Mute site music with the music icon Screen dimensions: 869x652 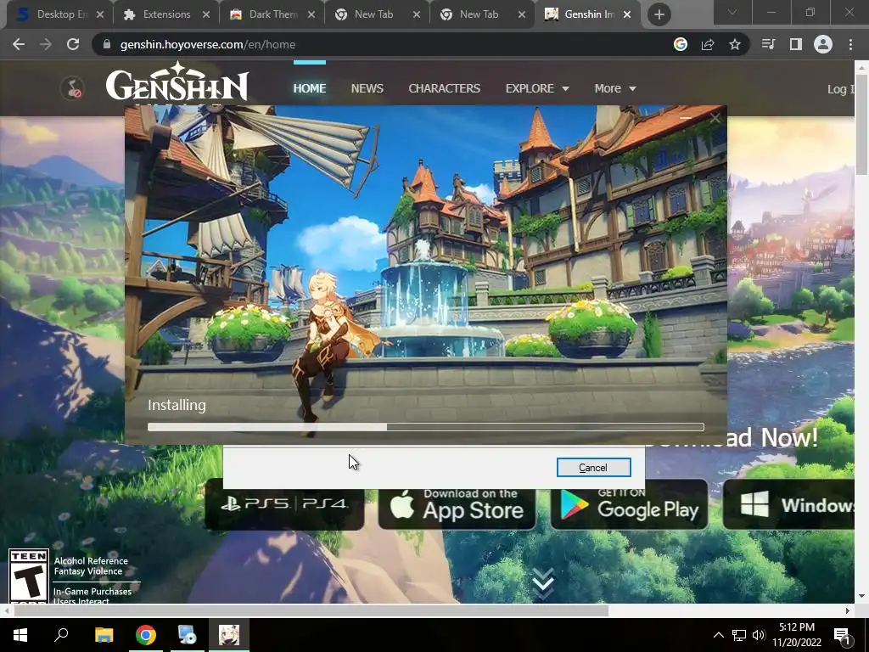73,88
